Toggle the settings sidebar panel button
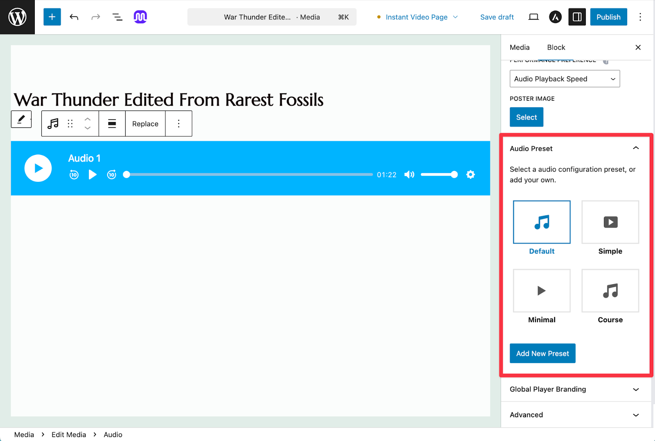655x441 pixels. click(577, 17)
